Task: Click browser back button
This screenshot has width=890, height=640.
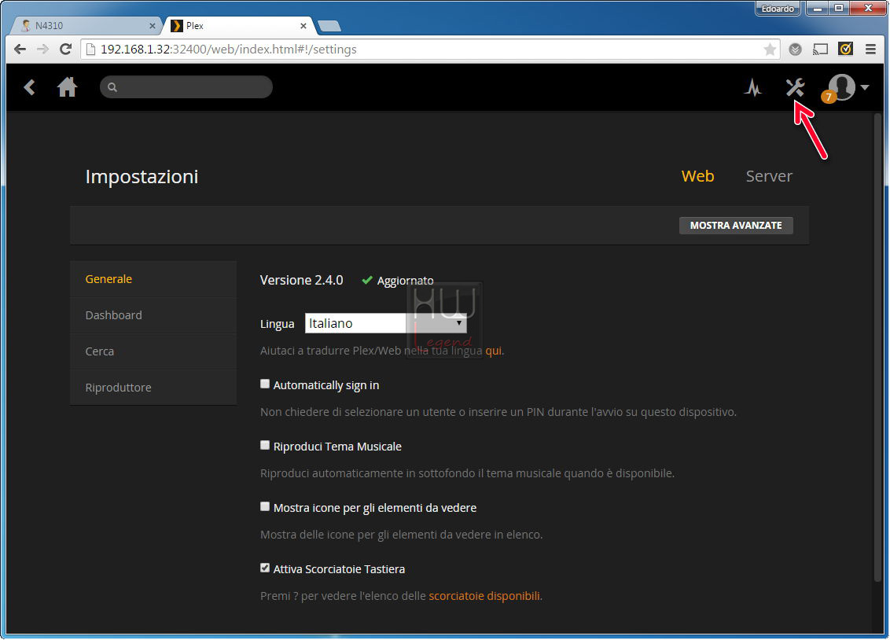Action: 20,50
